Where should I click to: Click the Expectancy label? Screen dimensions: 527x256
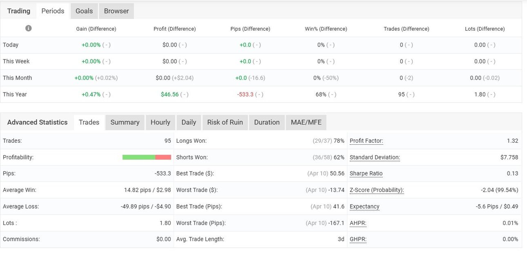[364, 206]
